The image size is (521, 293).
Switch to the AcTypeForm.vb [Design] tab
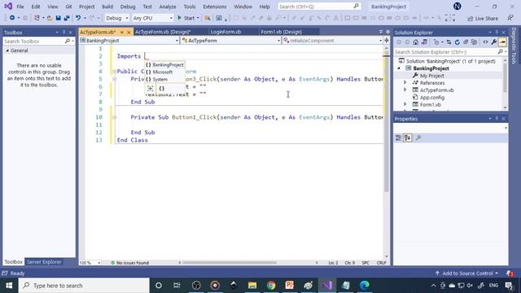point(163,32)
